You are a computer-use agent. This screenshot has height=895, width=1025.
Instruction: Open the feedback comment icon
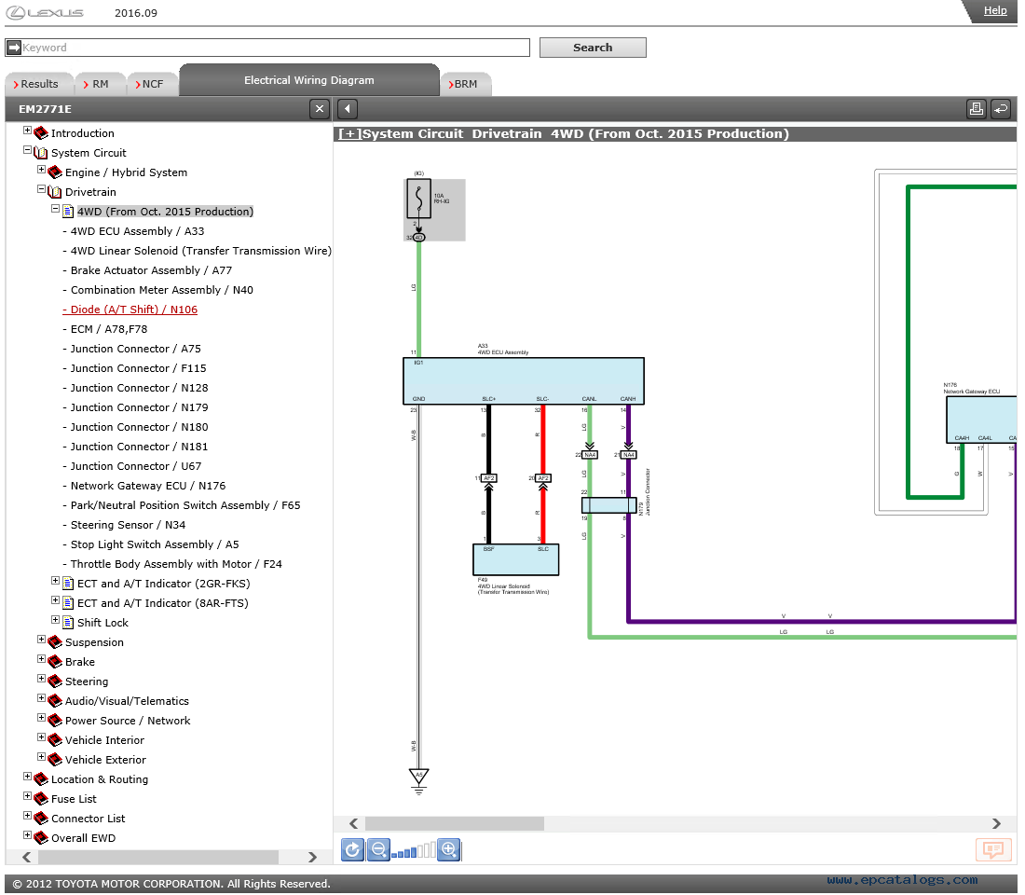[993, 849]
